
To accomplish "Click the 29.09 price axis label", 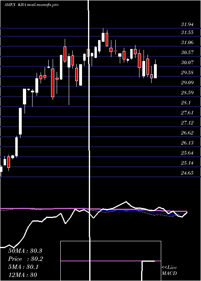I will (x=187, y=83).
